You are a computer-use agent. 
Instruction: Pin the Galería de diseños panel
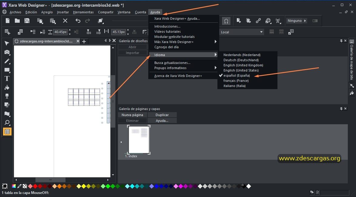[341, 41]
